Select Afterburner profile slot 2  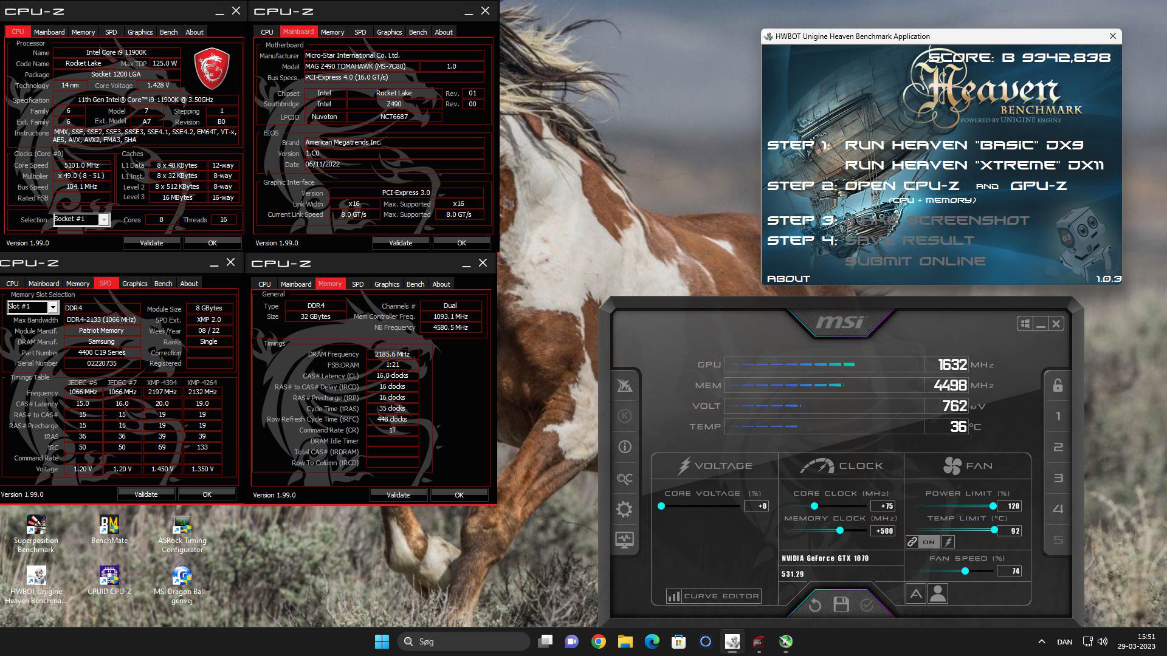point(1058,447)
